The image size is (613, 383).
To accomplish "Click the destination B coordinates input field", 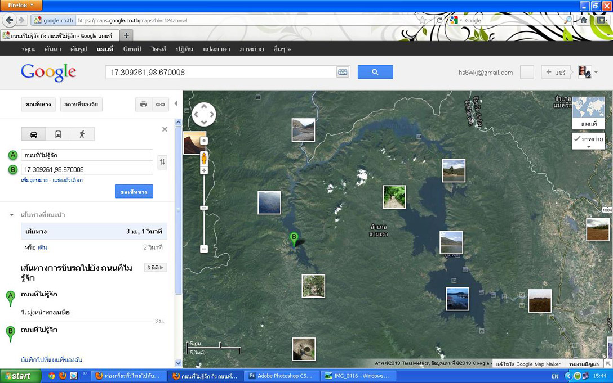I will [x=87, y=169].
